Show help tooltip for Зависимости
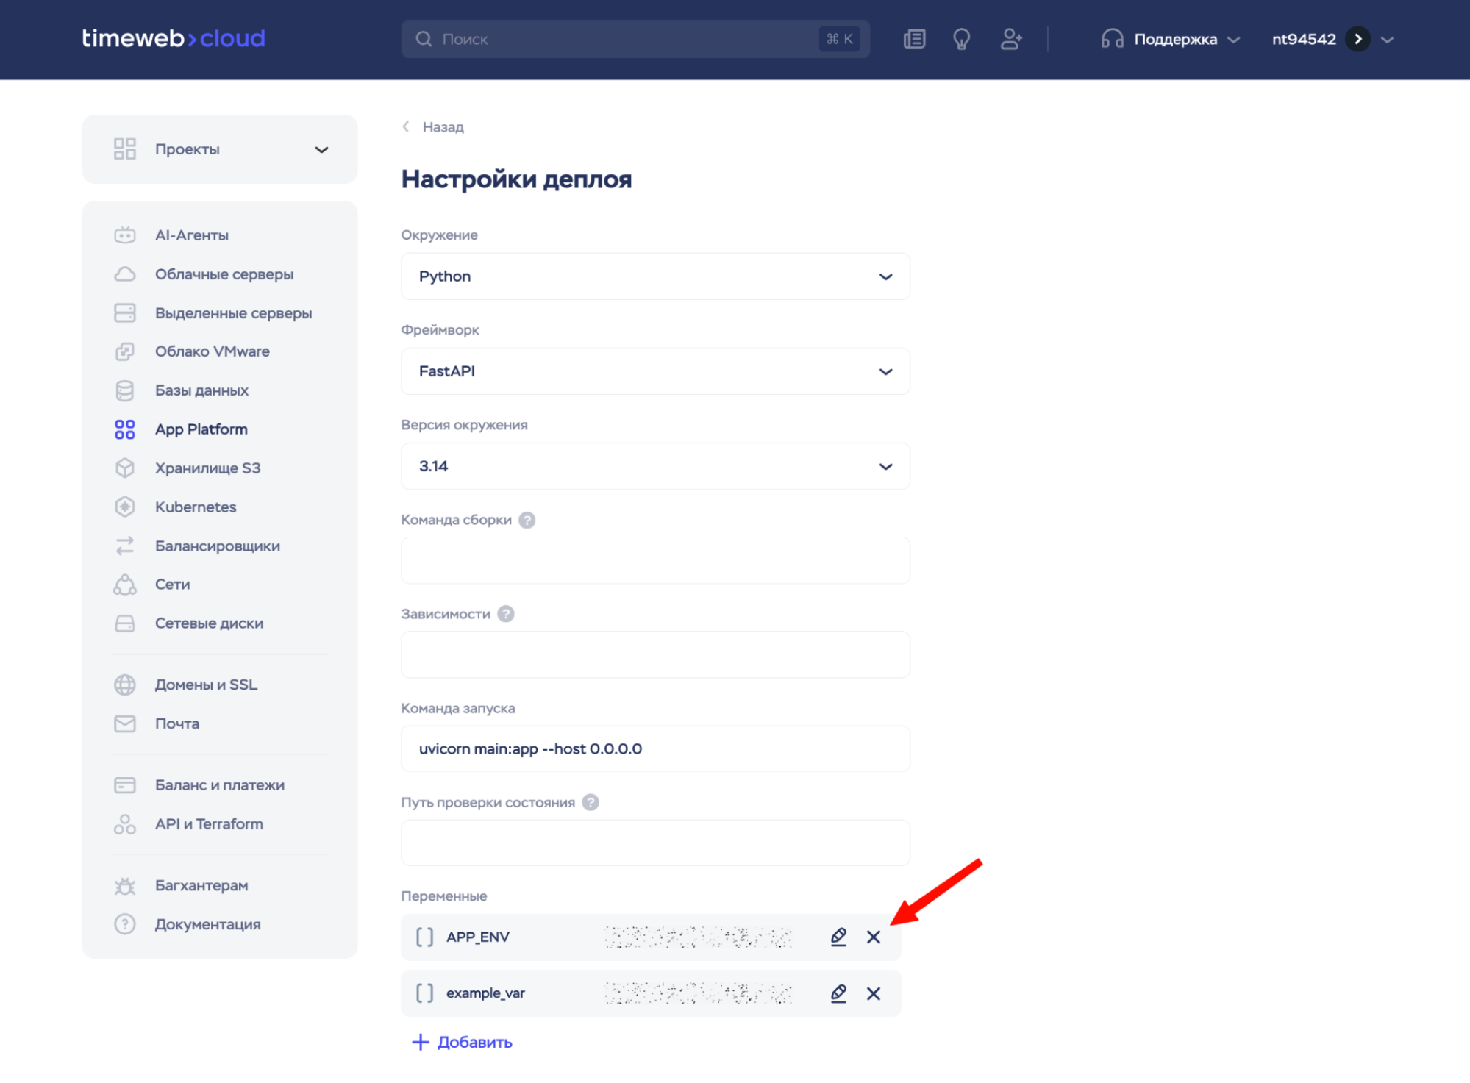The width and height of the screenshot is (1470, 1083). tap(506, 614)
